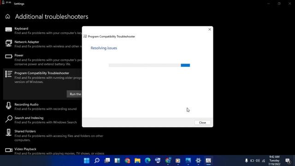The height and width of the screenshot is (166, 295).
Task: Click the Resolving issues progress bar
Action: 149,65
